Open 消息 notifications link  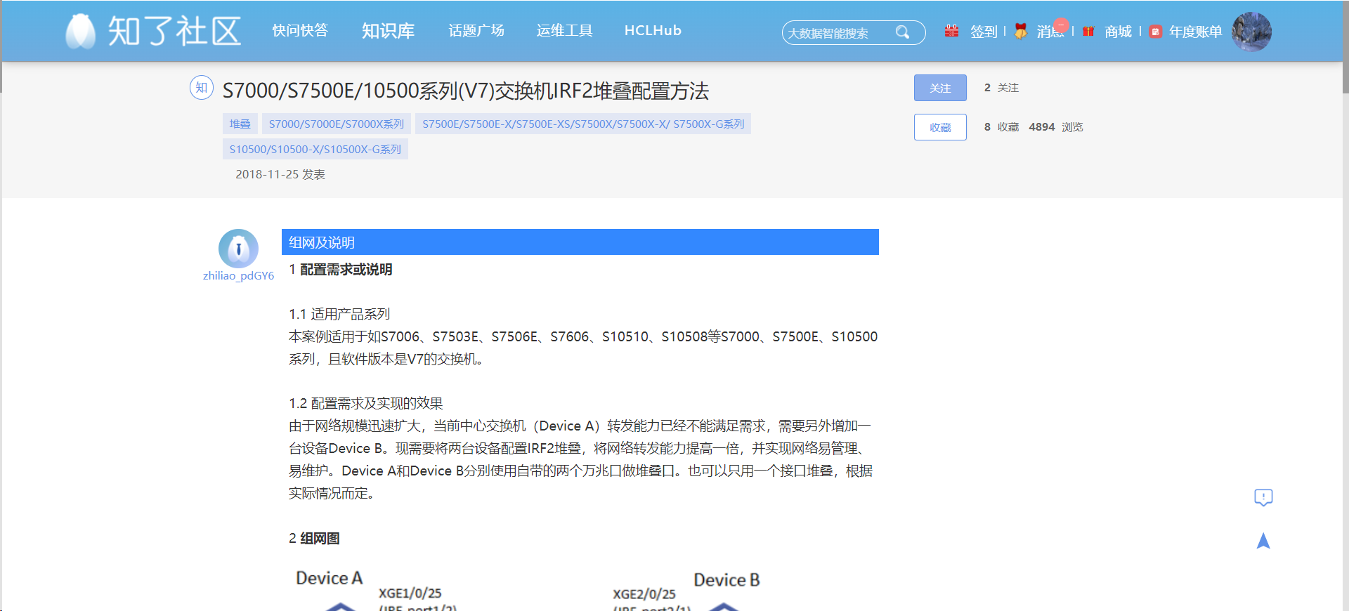1050,32
